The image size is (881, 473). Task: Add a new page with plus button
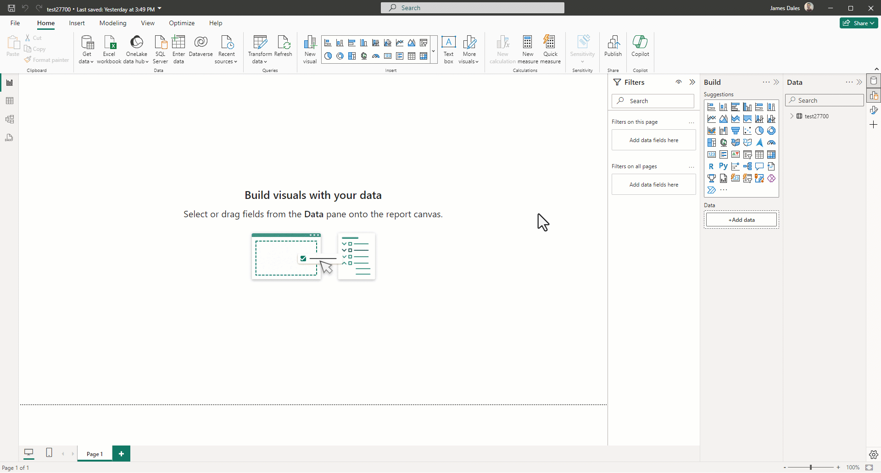tap(121, 454)
